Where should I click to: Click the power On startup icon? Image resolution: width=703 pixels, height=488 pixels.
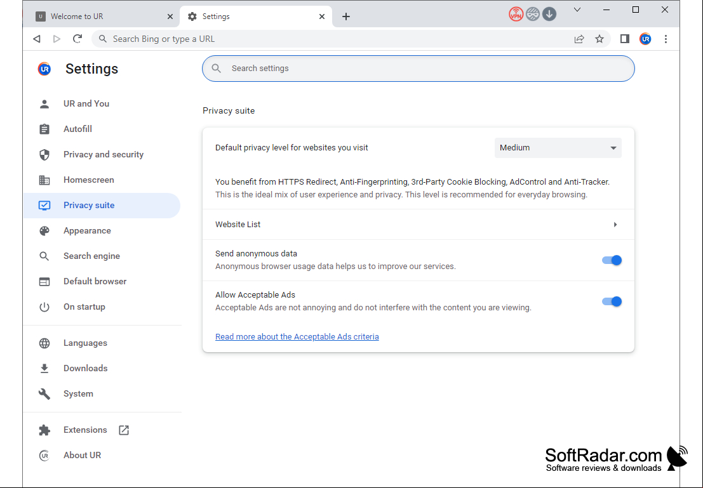tap(44, 307)
